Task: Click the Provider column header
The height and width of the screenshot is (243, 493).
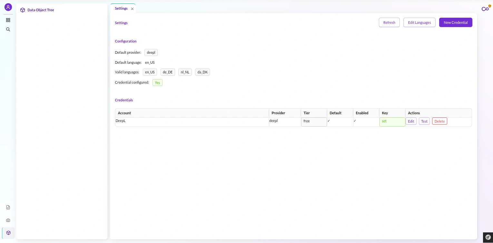Action: click(x=285, y=113)
